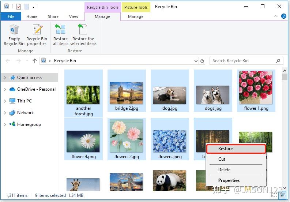Click the Up arrow navigation button

[x=35, y=61]
